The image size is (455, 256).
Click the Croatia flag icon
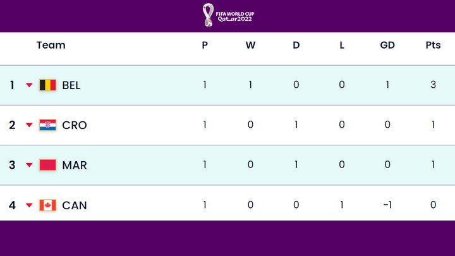(x=47, y=125)
